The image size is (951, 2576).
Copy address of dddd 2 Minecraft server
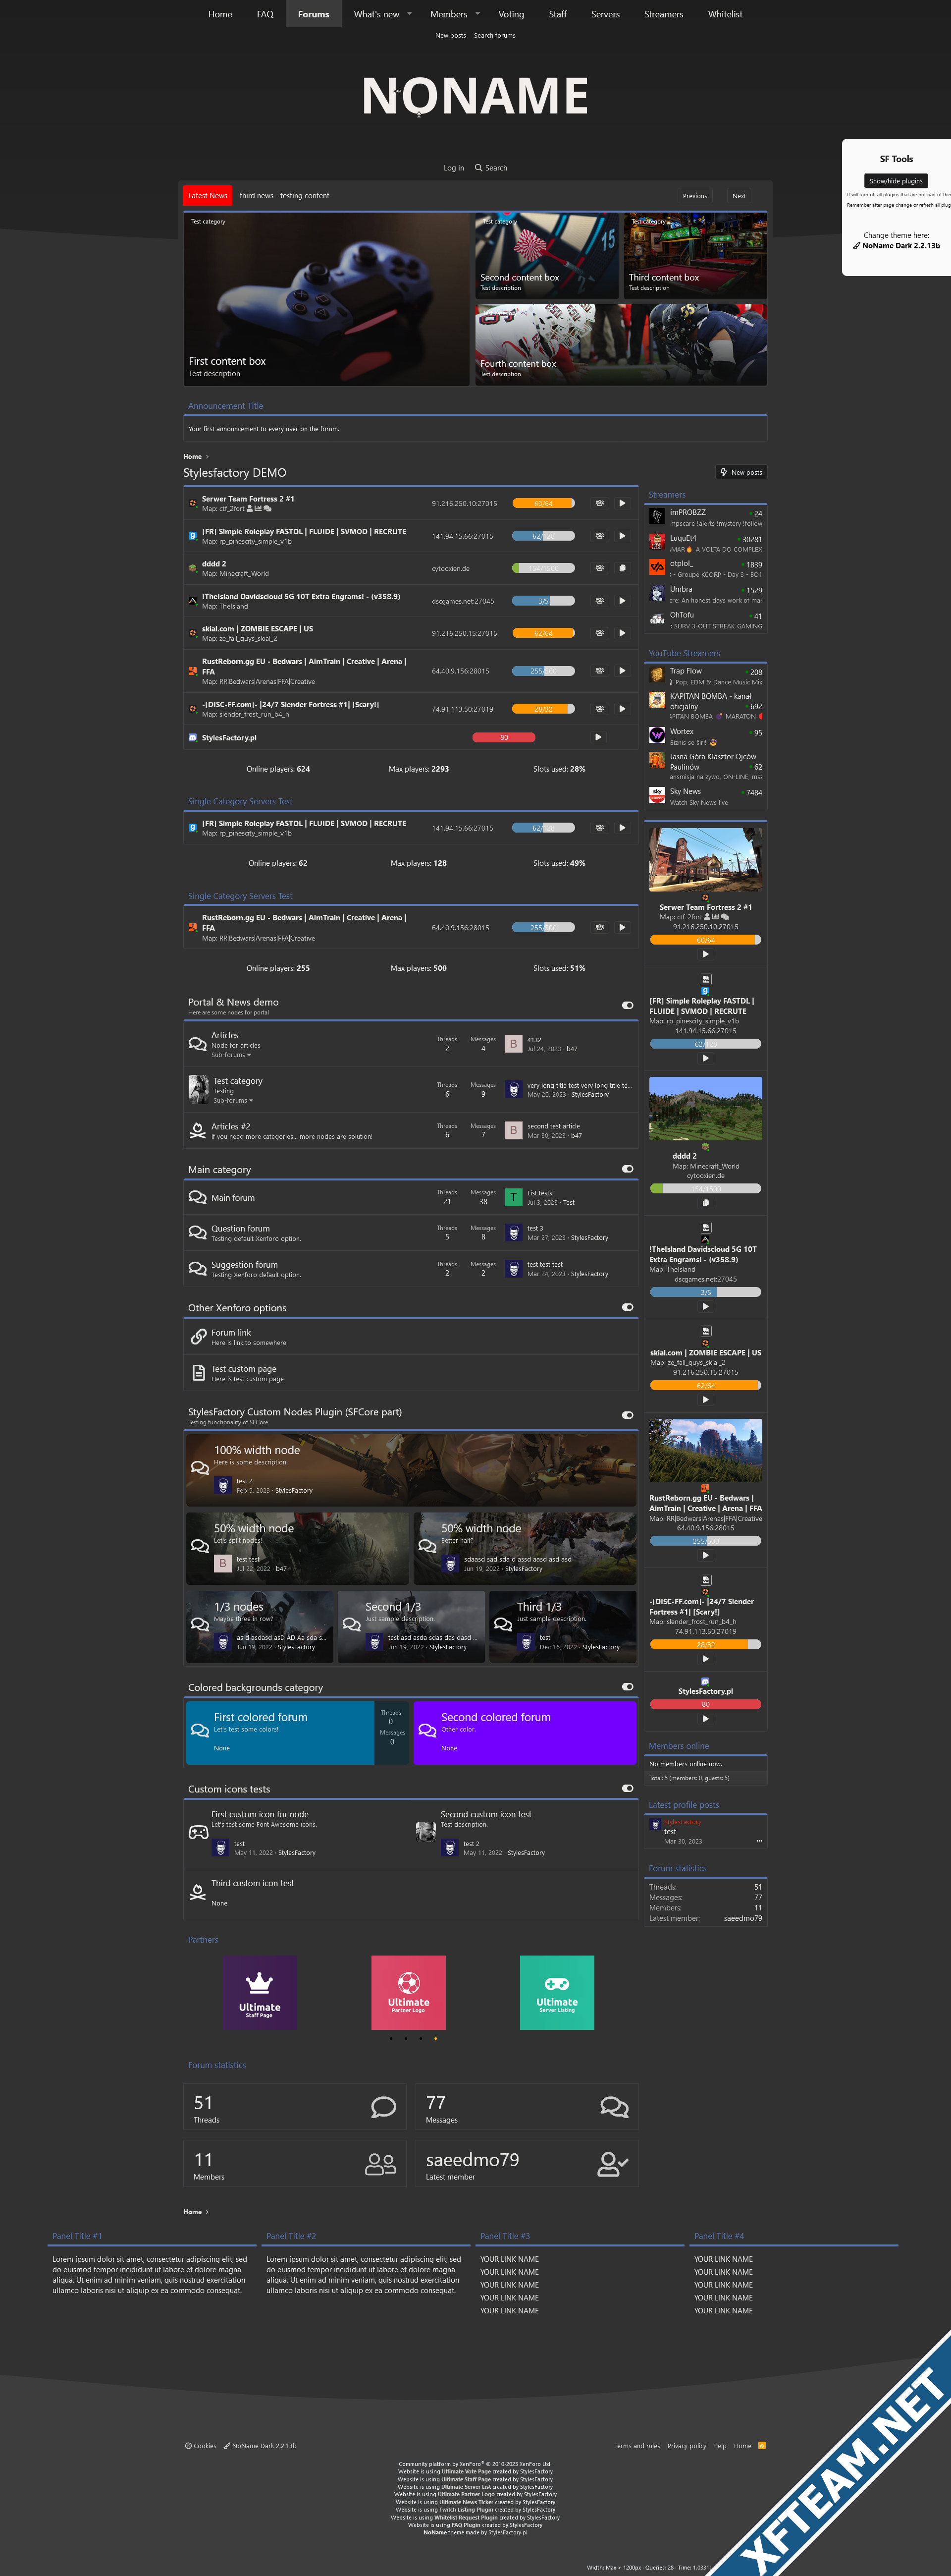click(x=621, y=568)
